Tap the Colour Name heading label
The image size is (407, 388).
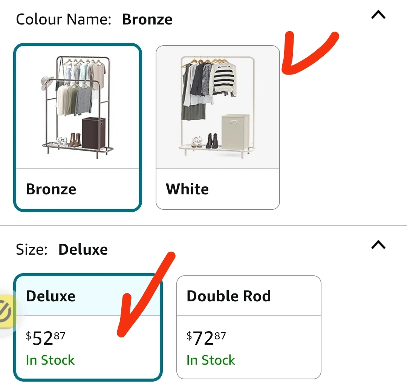click(64, 19)
